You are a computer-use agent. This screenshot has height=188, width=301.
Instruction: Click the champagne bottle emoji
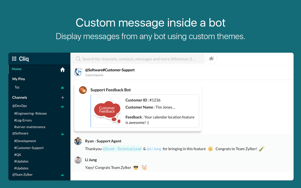pyautogui.click(x=262, y=149)
